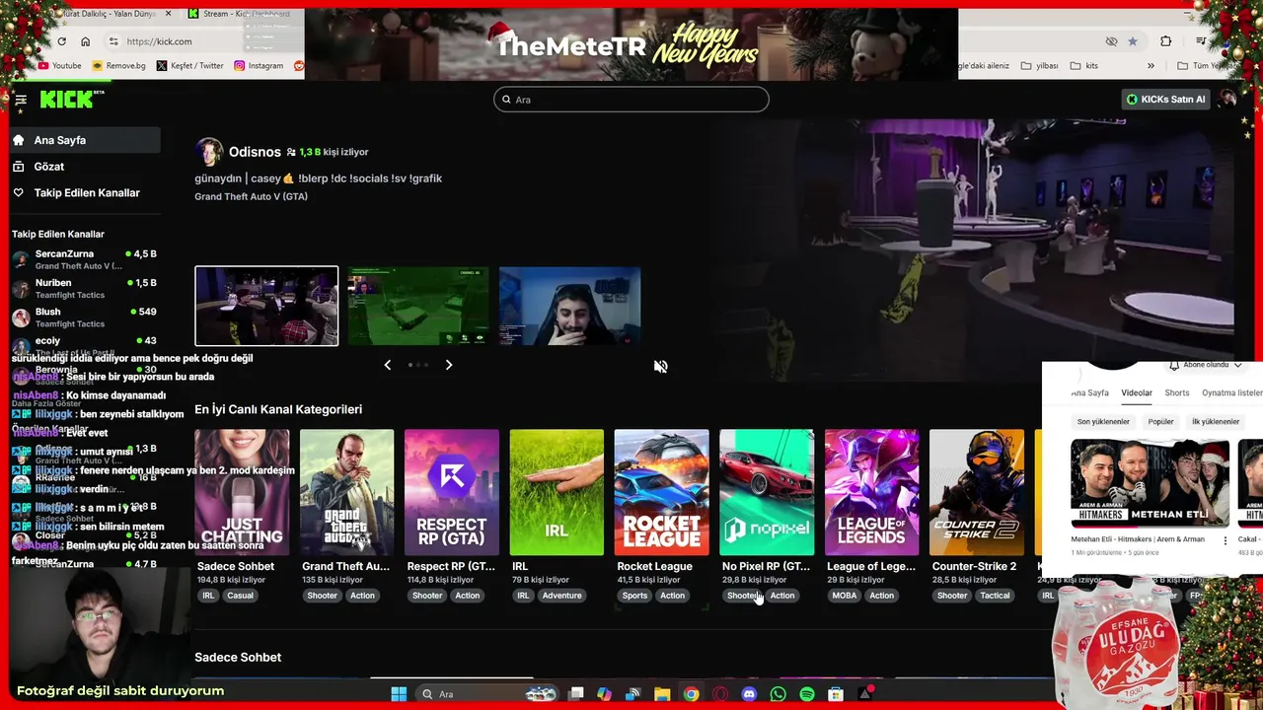Image resolution: width=1263 pixels, height=710 pixels.
Task: Open Discord from the taskbar
Action: (x=749, y=694)
